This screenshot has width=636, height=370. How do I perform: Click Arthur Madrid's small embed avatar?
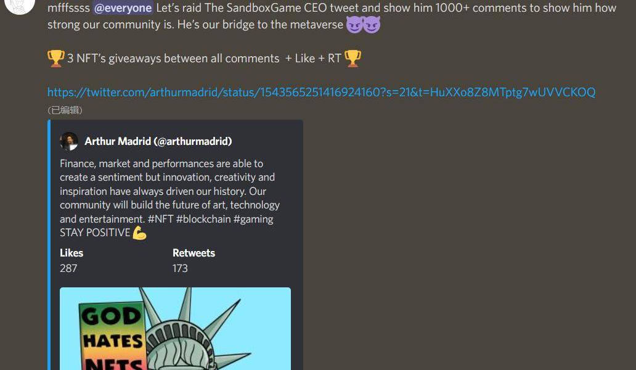point(69,141)
